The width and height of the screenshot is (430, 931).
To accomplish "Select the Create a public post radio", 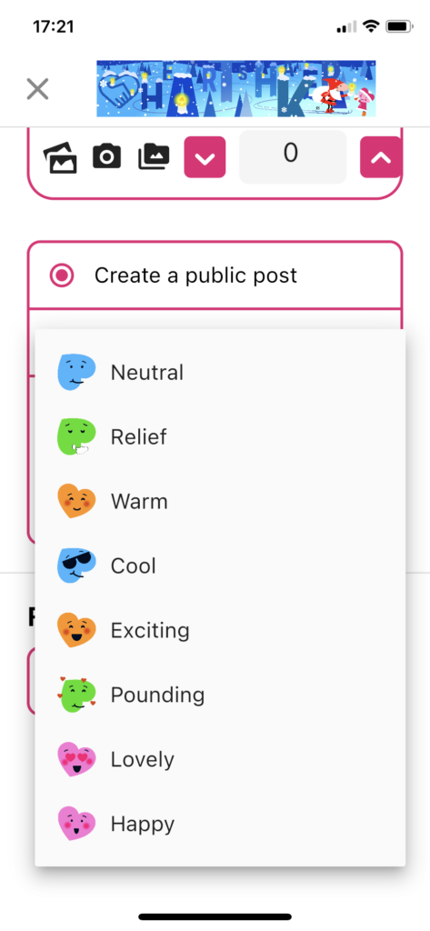I will coord(62,275).
